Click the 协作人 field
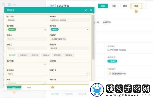This screenshot has height=98, width=153. pos(27,48)
